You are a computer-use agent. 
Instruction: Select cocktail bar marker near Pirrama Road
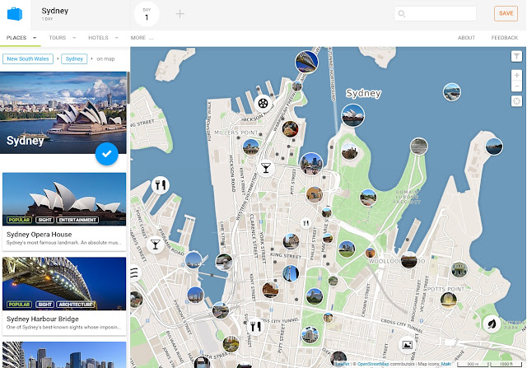[156, 245]
